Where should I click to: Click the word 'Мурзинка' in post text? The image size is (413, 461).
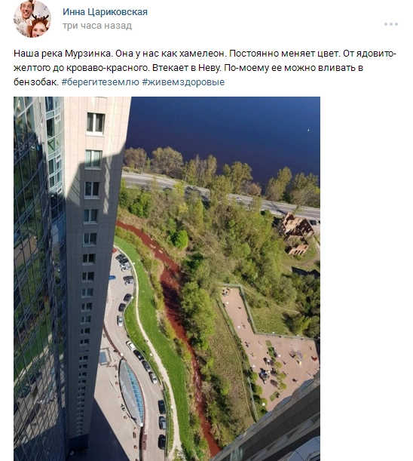pyautogui.click(x=88, y=54)
